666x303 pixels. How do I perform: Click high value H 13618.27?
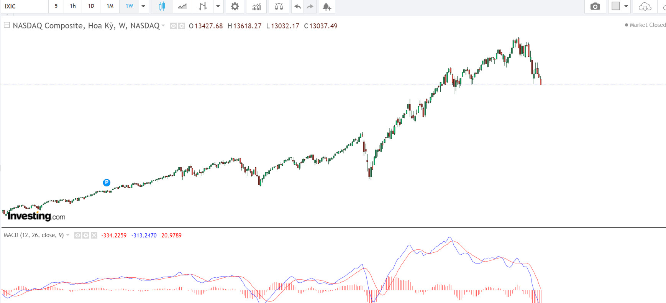(x=244, y=26)
